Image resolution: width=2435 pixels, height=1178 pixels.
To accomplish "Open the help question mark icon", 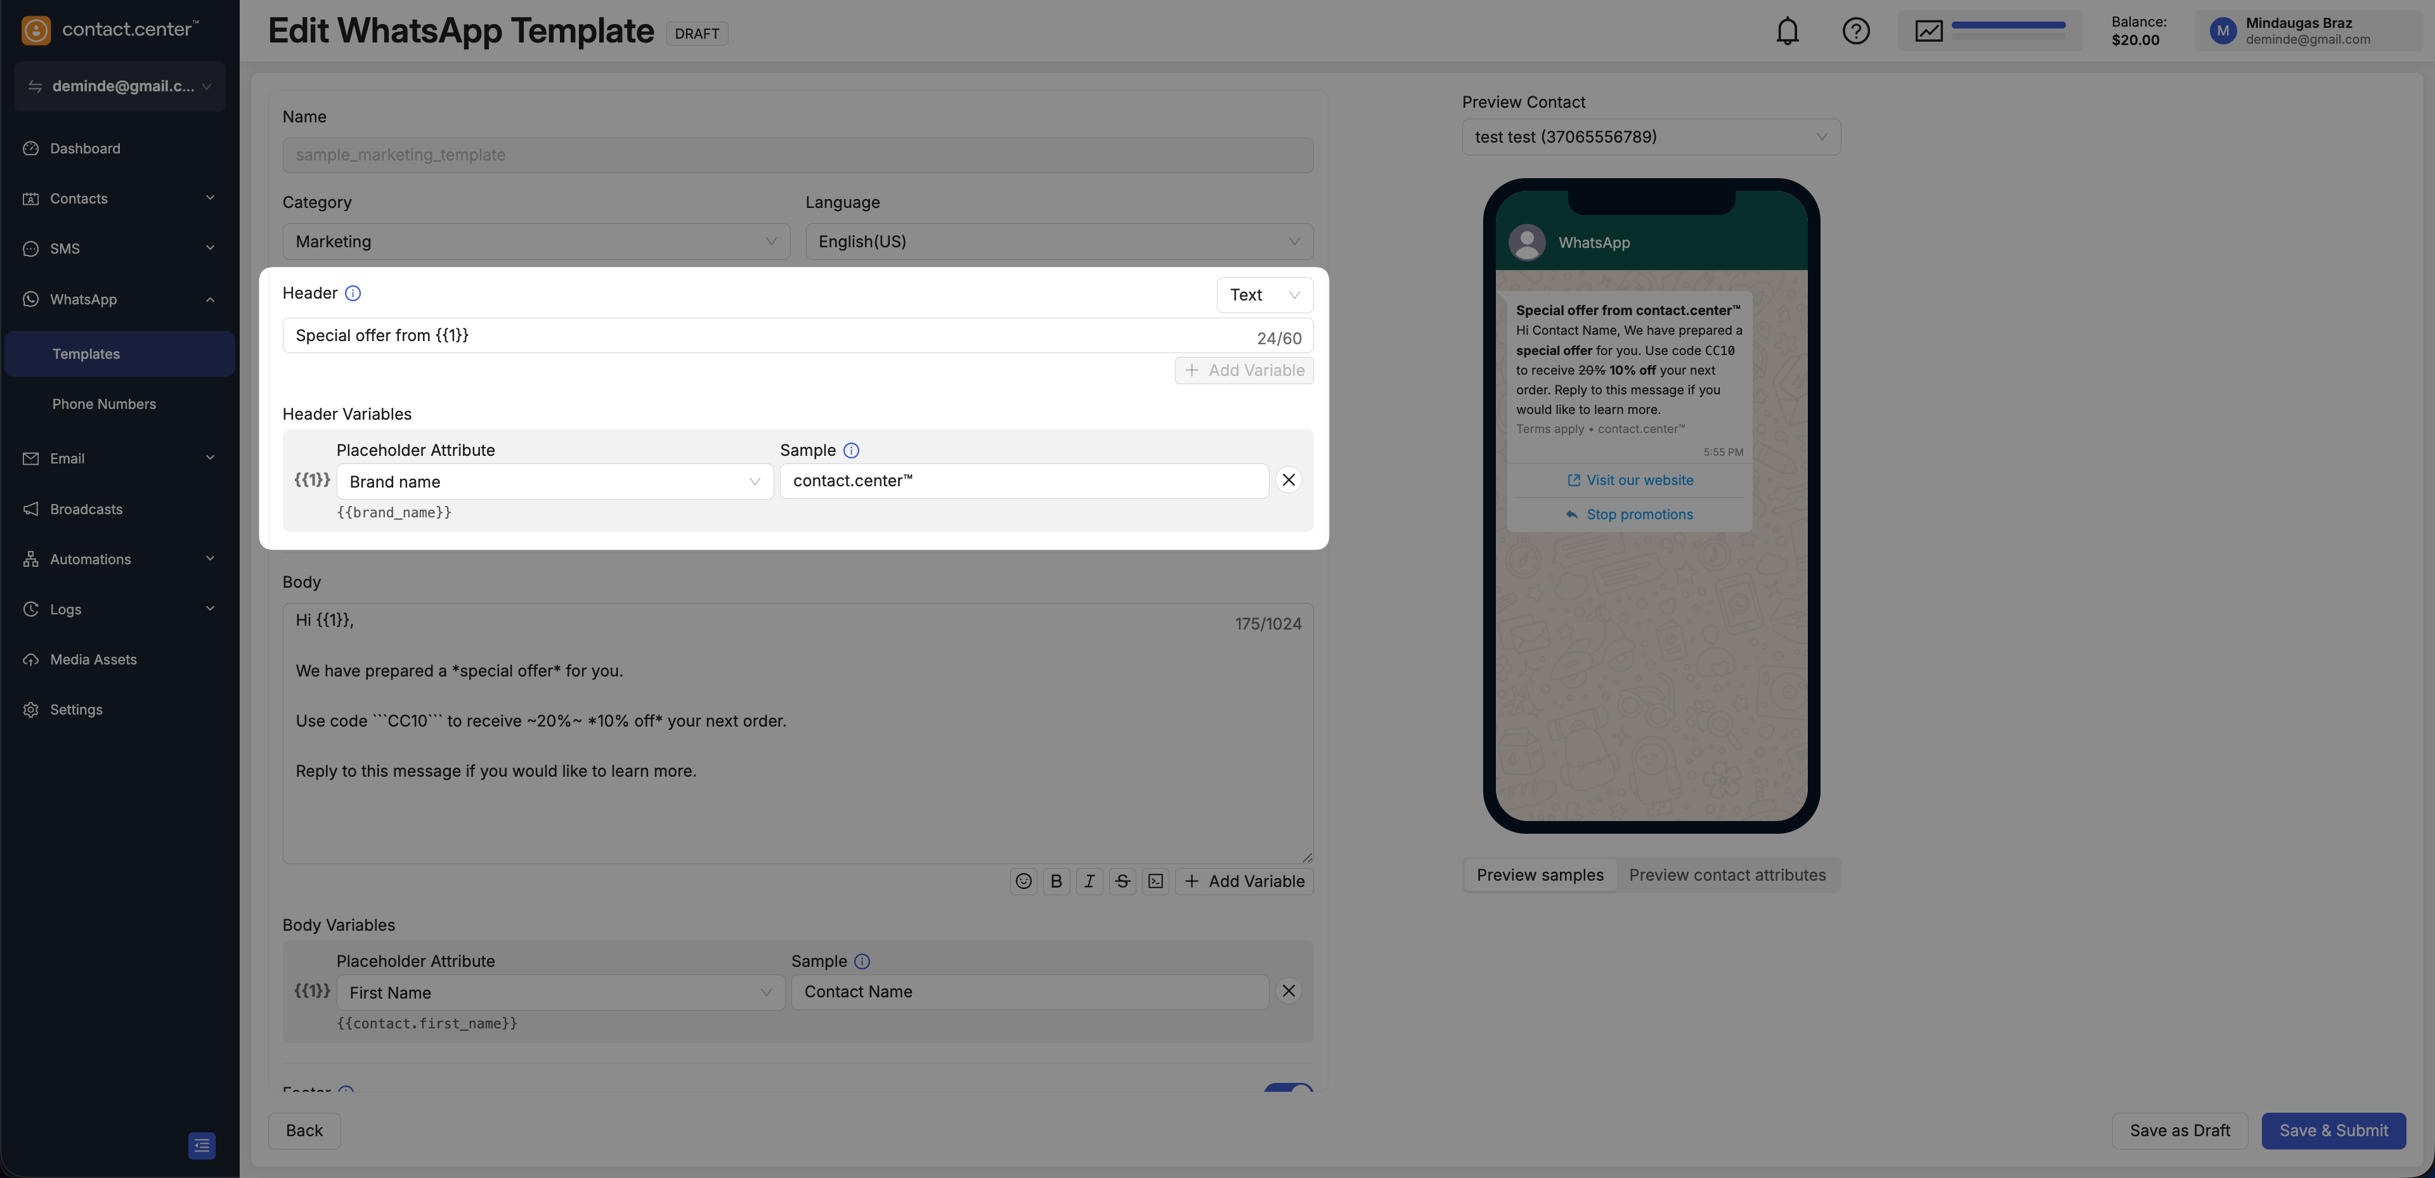I will [1855, 31].
